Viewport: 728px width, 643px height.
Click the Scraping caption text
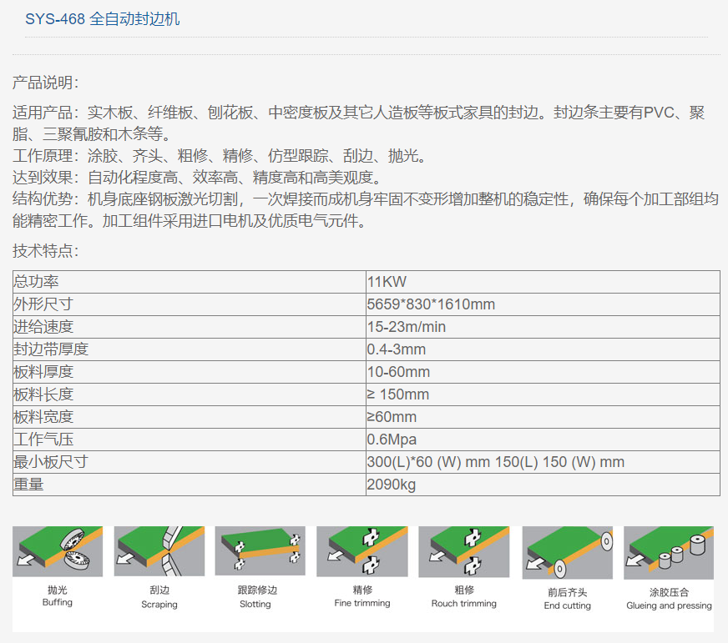[159, 605]
